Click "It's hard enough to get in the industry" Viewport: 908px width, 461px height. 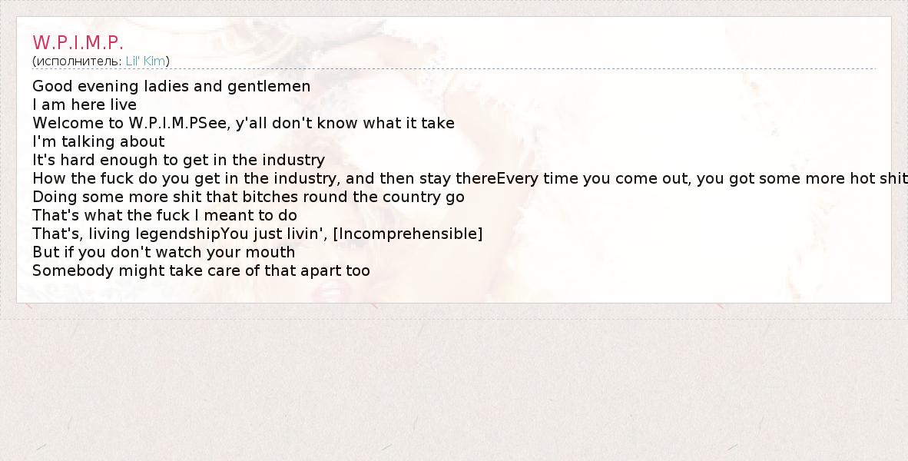click(178, 160)
